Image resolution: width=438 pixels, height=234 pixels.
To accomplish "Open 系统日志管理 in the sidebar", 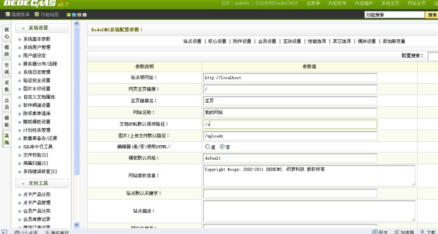I will pyautogui.click(x=37, y=72).
